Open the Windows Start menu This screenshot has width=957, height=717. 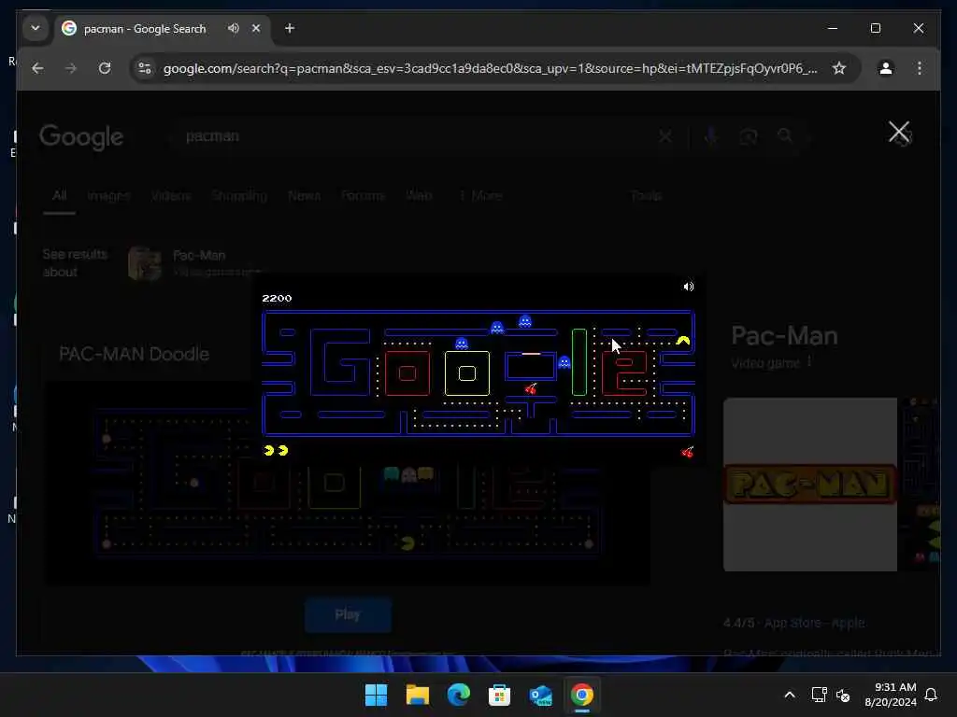[376, 695]
